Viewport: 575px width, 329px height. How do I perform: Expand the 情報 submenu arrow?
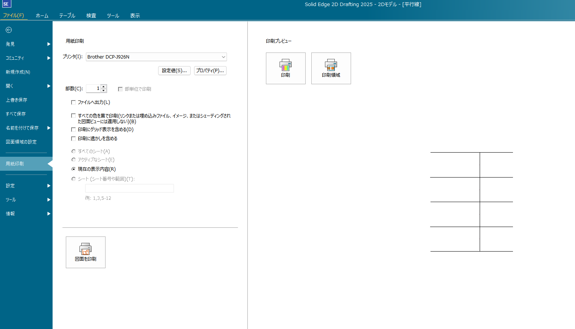(49, 214)
